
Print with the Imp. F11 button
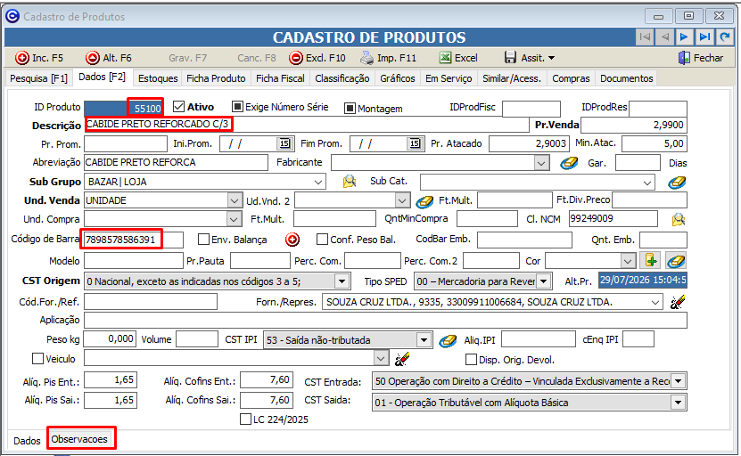pos(389,58)
